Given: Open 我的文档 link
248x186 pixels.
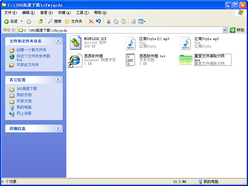Looking at the screenshot, I should (x=24, y=95).
